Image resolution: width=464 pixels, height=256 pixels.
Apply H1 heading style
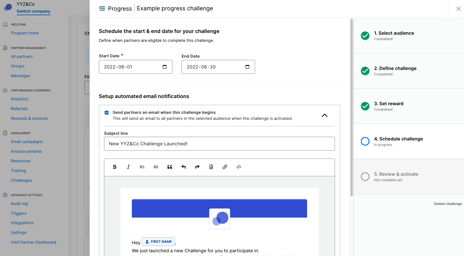[142, 167]
